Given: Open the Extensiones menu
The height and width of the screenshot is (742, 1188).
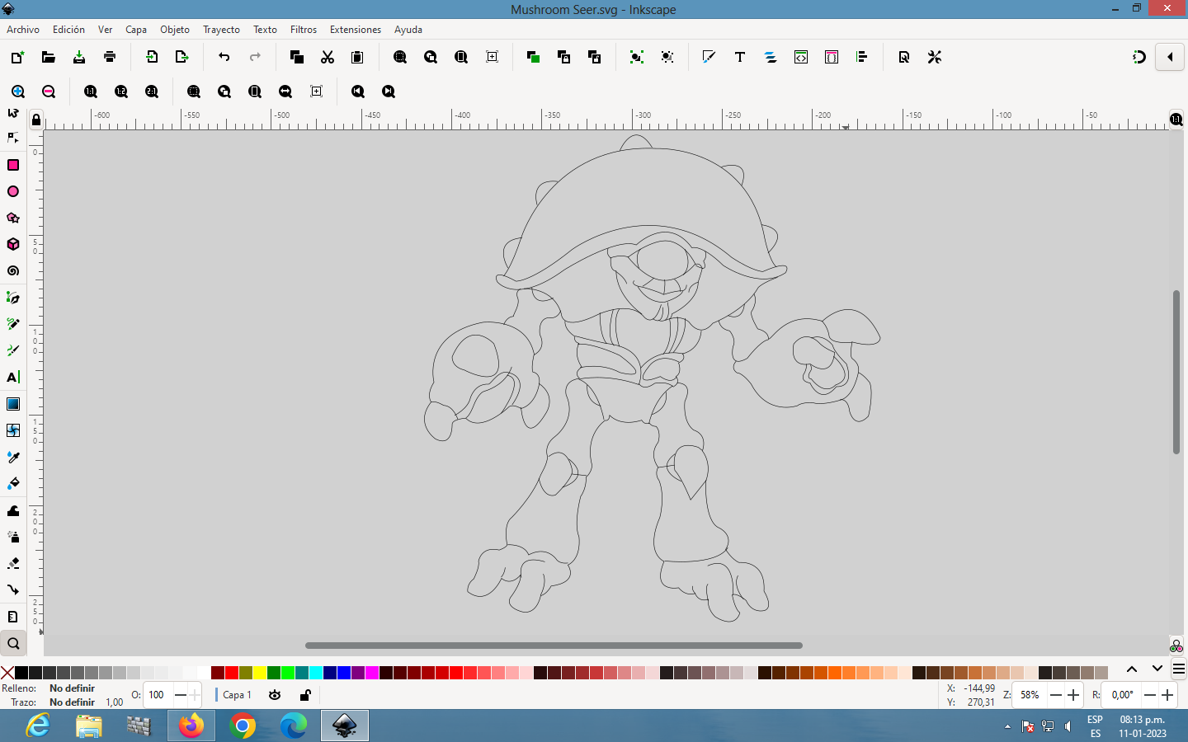Looking at the screenshot, I should 356,30.
